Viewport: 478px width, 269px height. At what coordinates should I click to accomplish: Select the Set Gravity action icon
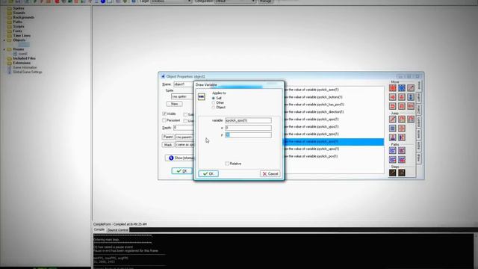pos(411,97)
